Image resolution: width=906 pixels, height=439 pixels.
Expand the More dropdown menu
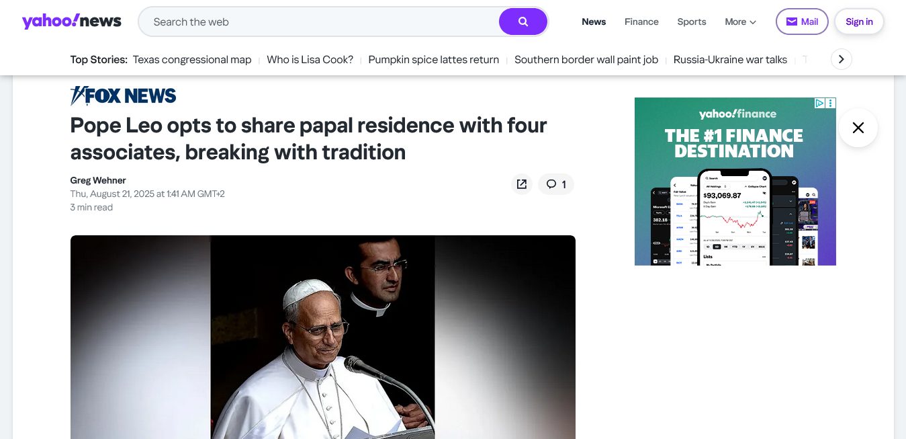tap(740, 22)
